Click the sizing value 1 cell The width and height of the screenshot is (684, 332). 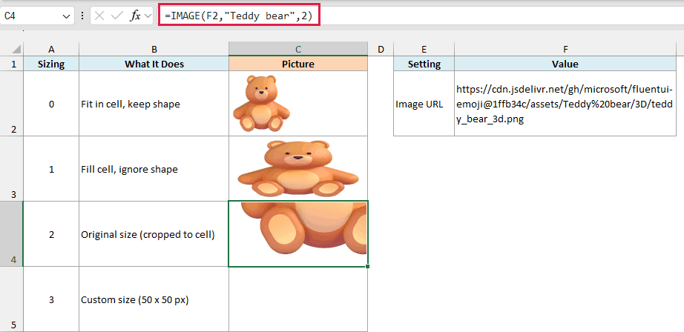tap(51, 169)
